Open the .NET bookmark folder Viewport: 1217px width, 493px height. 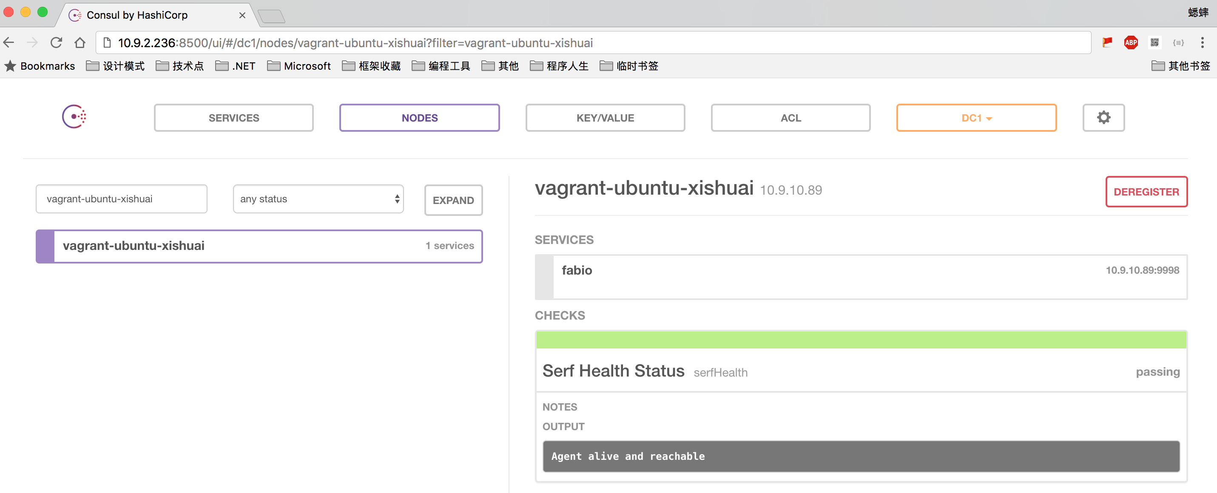[235, 66]
